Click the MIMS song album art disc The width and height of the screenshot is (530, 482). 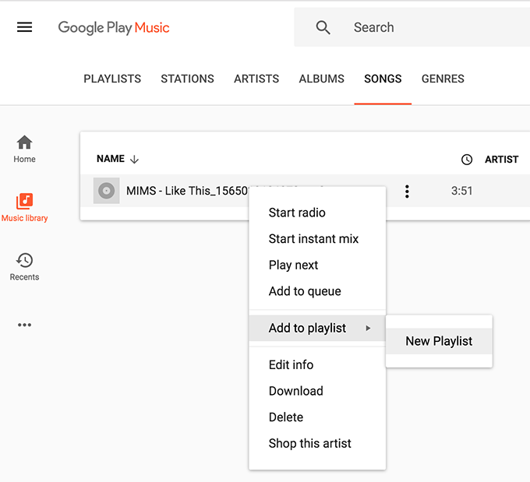(x=107, y=191)
